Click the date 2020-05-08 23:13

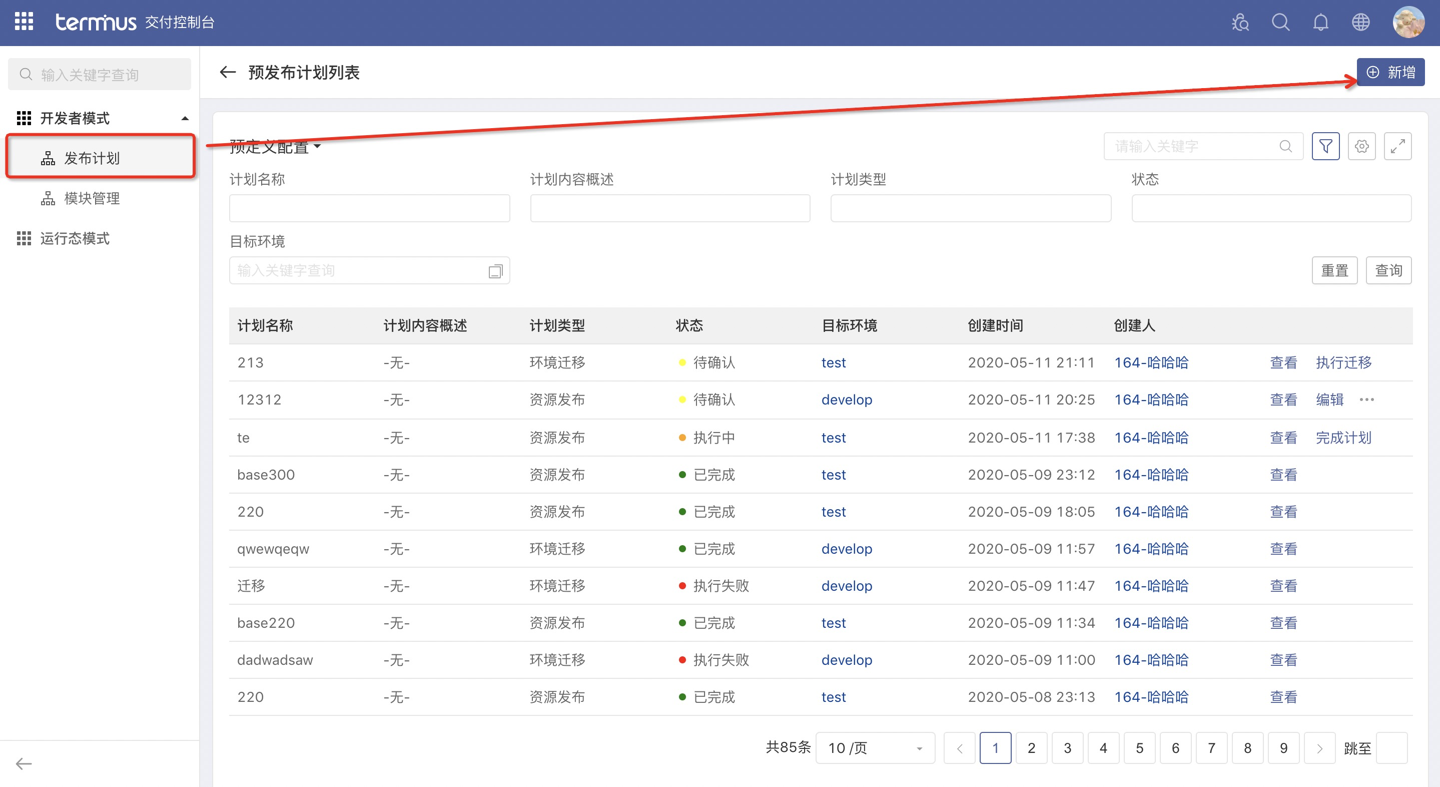point(1031,697)
